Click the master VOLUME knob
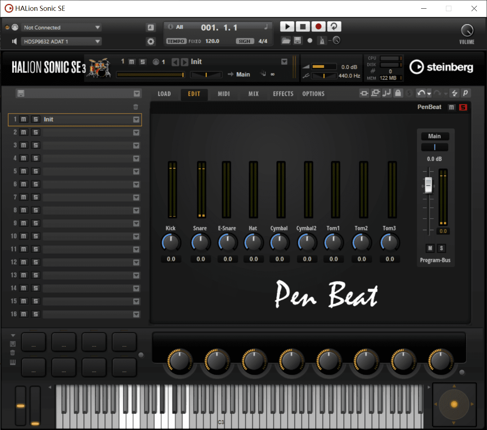This screenshot has width=487, height=430. [x=467, y=31]
